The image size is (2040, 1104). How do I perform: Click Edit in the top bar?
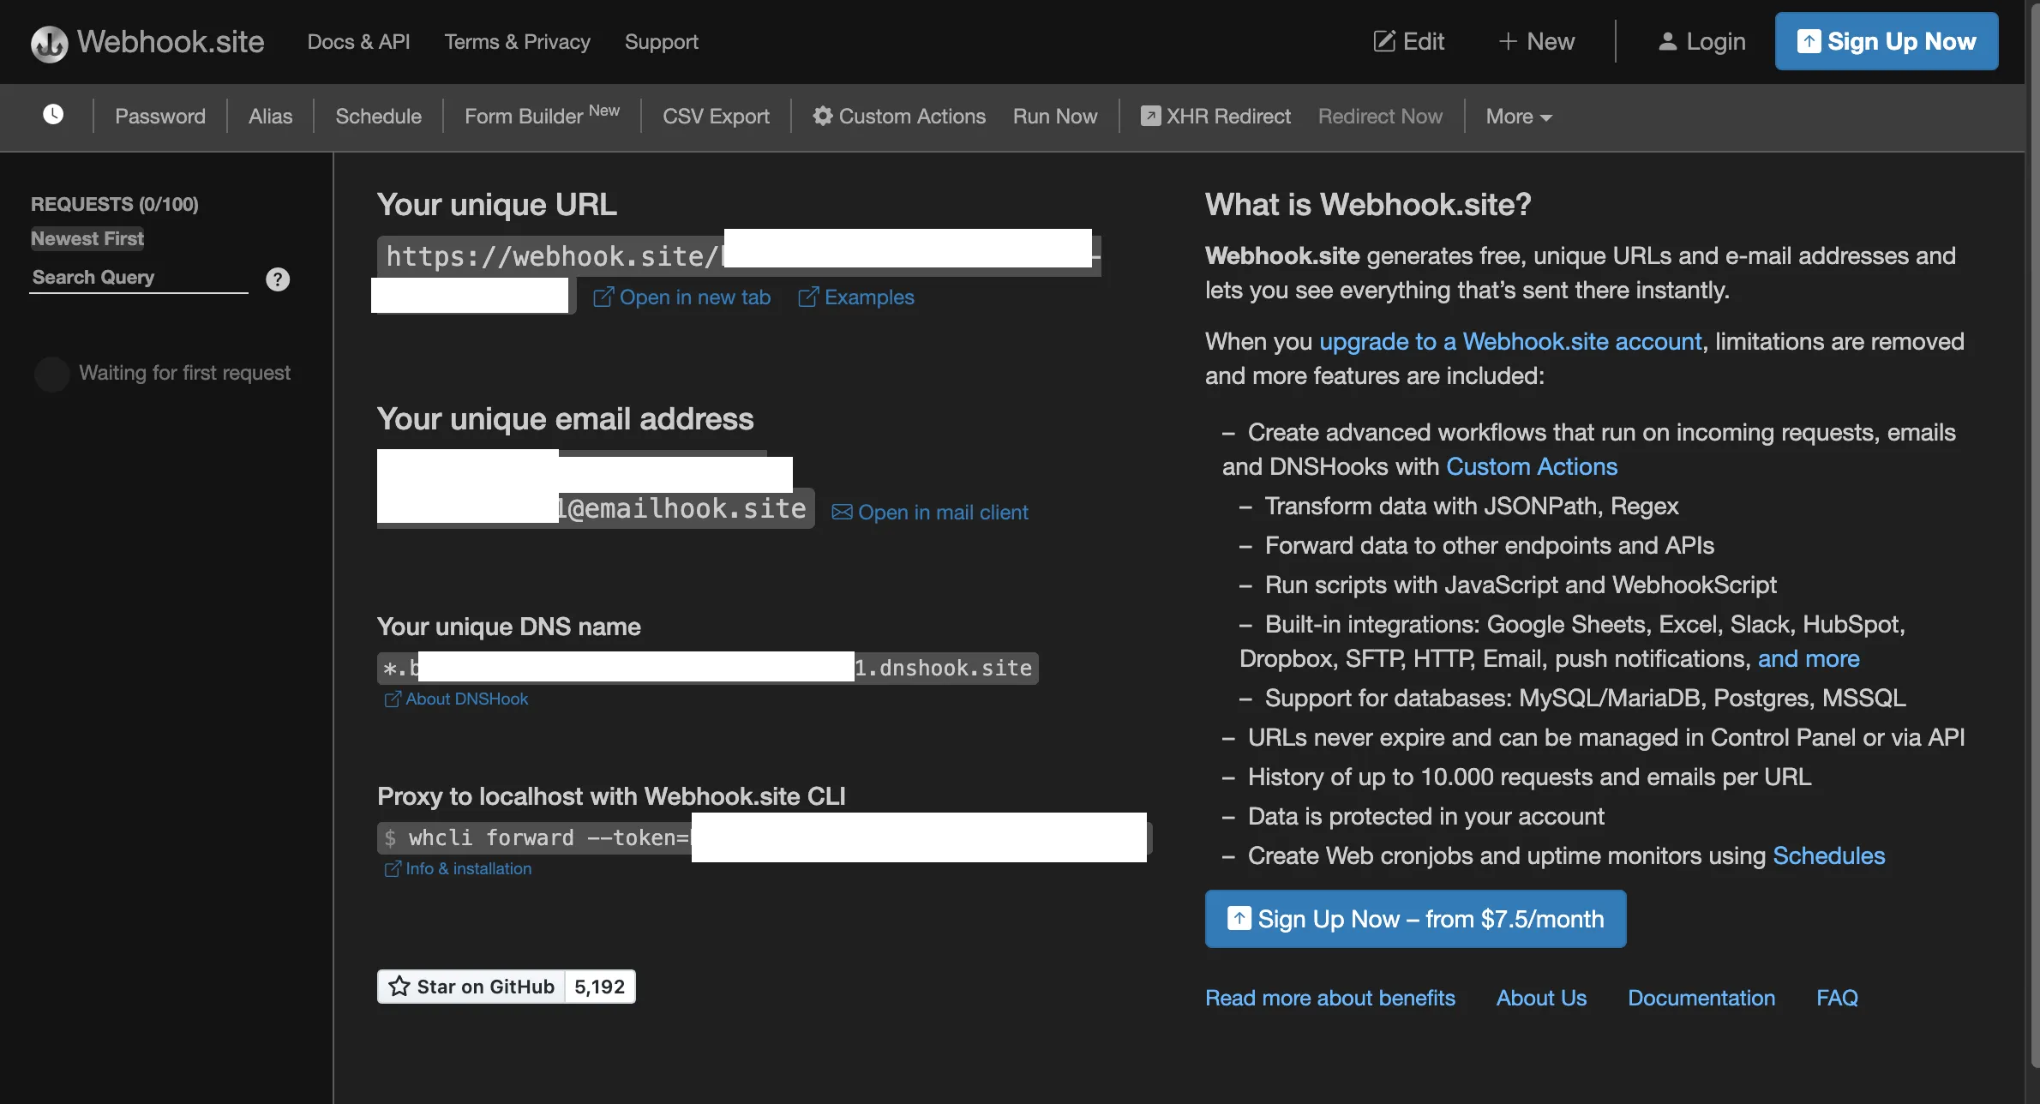(1408, 41)
